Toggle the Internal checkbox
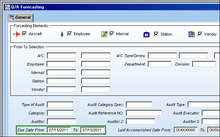 pyautogui.click(x=112, y=34)
